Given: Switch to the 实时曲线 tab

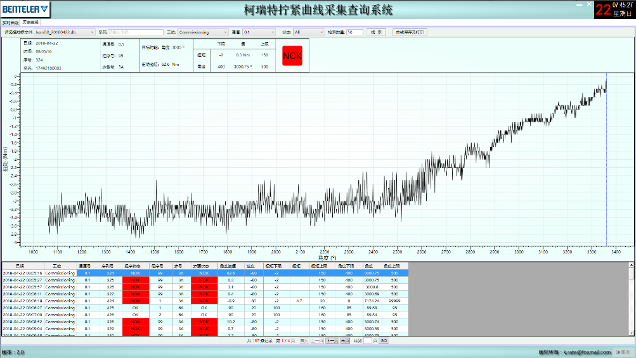Looking at the screenshot, I should point(10,23).
